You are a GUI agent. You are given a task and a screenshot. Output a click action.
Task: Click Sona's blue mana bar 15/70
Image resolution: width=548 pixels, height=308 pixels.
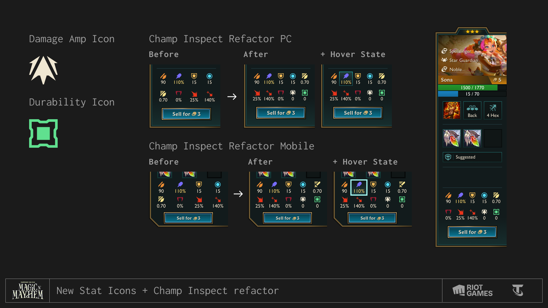tap(472, 94)
